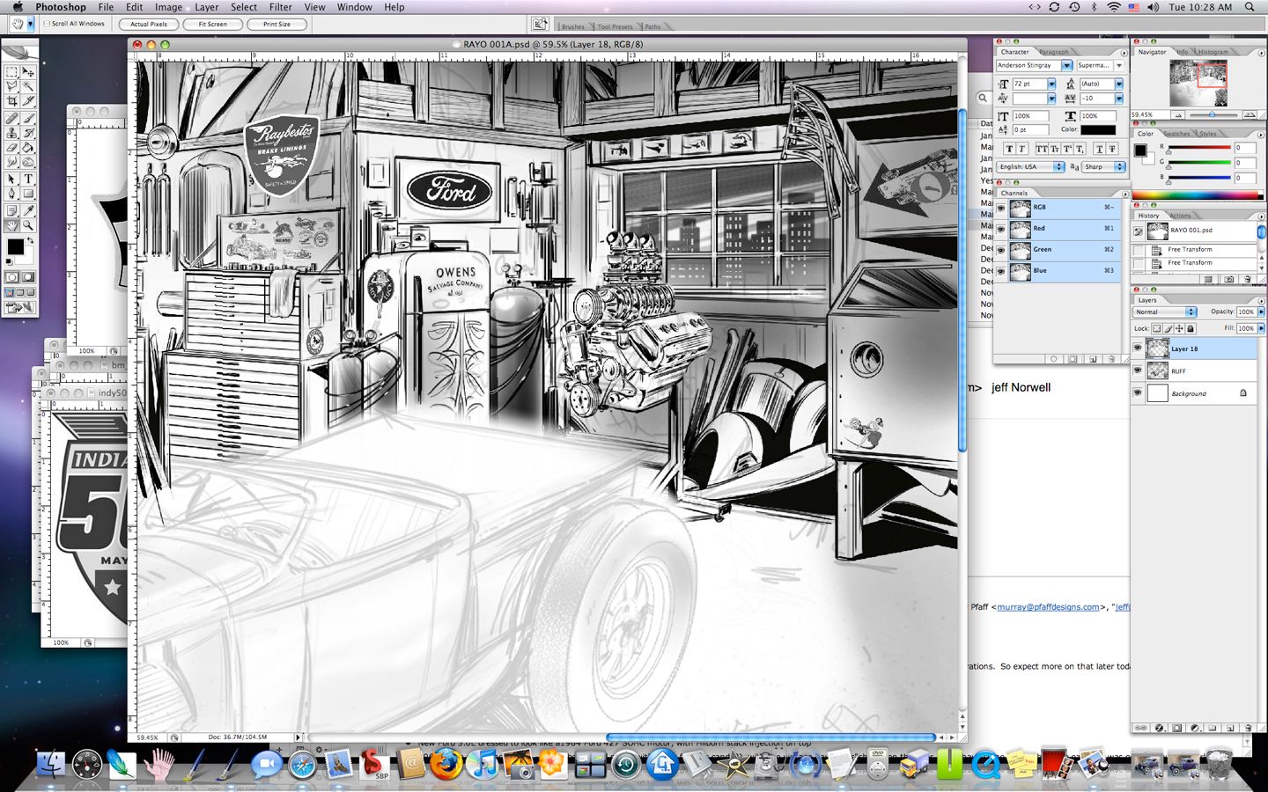The image size is (1268, 792).
Task: Select the Path Selection arrow tool
Action: click(x=11, y=179)
